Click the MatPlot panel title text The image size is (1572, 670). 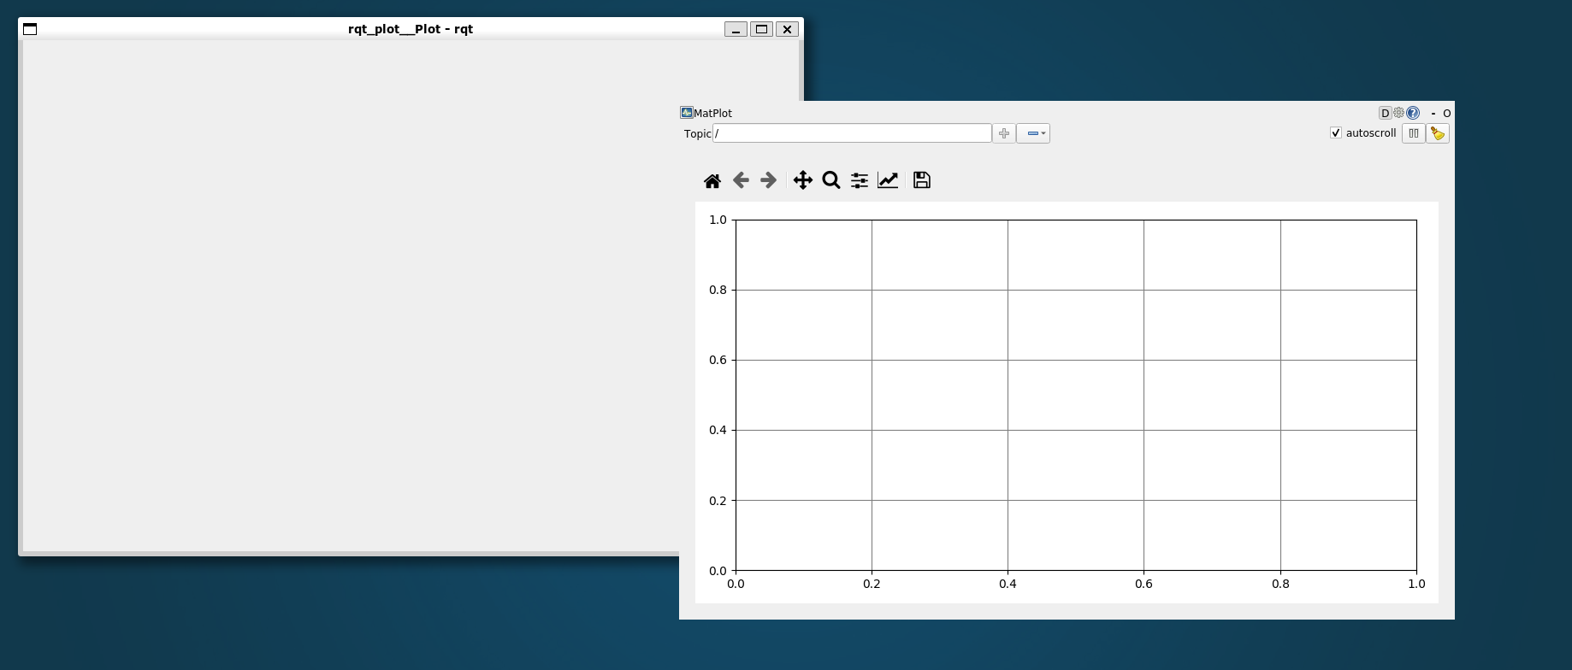click(x=712, y=113)
